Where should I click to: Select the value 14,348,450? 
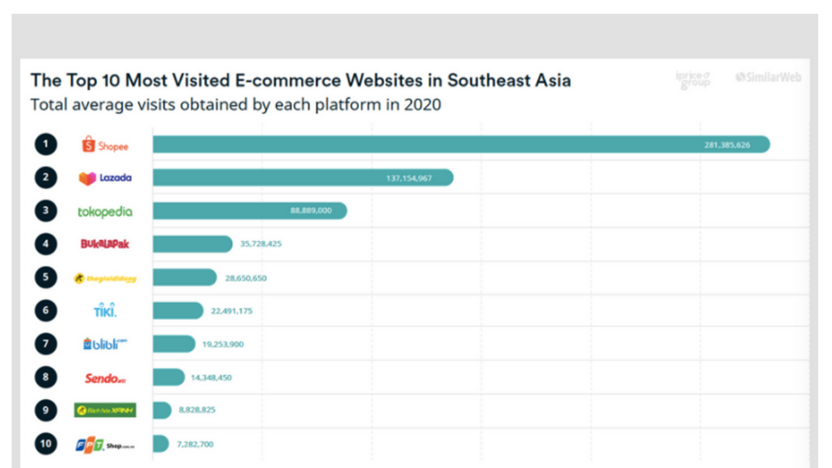pyautogui.click(x=212, y=378)
